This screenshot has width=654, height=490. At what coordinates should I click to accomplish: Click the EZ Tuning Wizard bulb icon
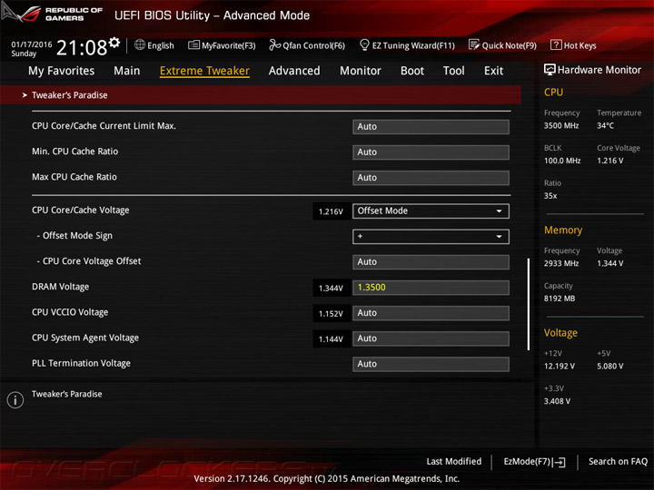pos(364,44)
